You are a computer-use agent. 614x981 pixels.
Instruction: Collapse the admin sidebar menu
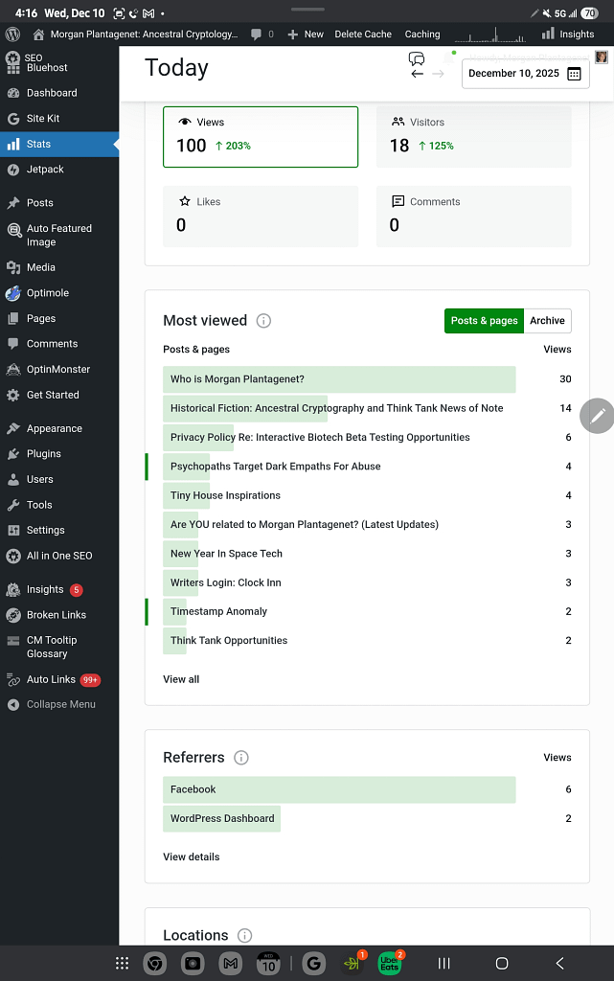60,704
